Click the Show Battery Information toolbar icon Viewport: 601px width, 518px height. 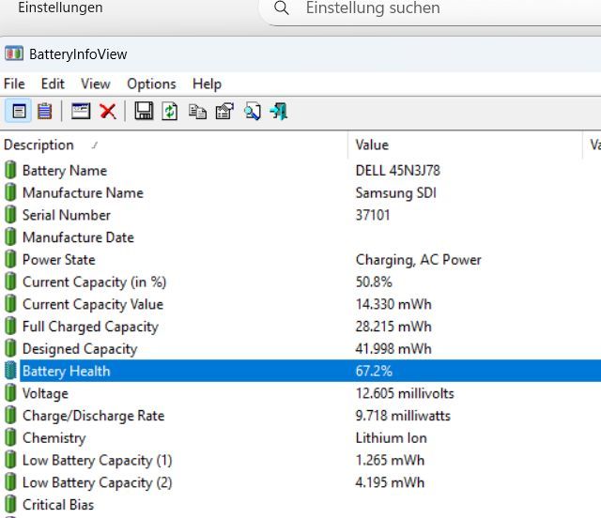[x=19, y=112]
